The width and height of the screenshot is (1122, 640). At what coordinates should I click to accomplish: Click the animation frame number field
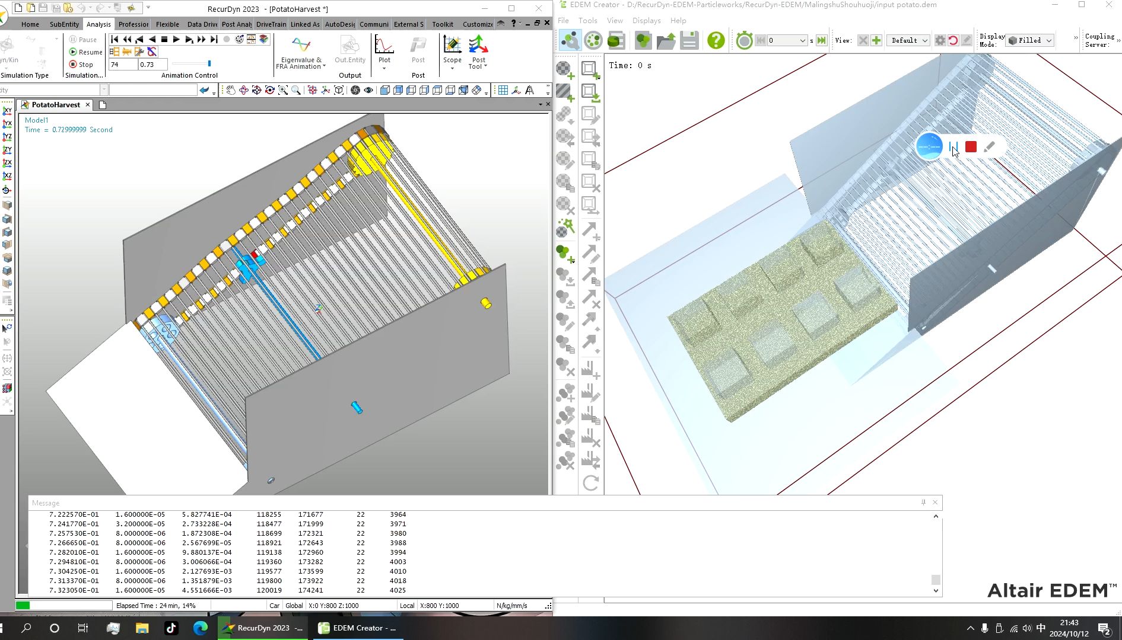click(x=123, y=64)
